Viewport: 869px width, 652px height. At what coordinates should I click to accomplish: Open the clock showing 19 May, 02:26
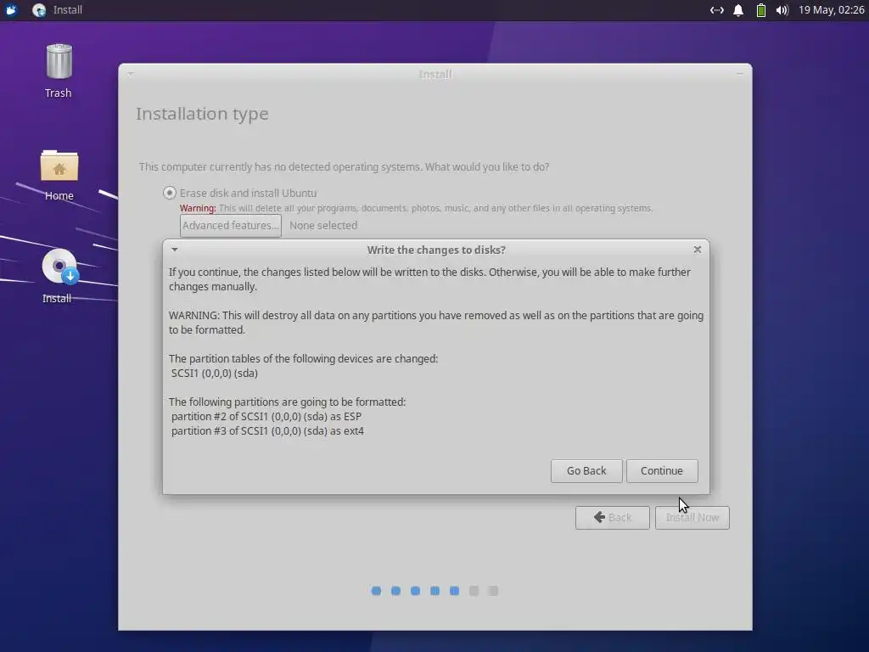click(831, 10)
